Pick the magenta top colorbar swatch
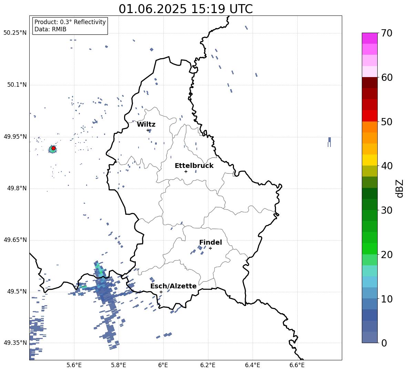Viewport: 408px width, 372px height. [370, 38]
